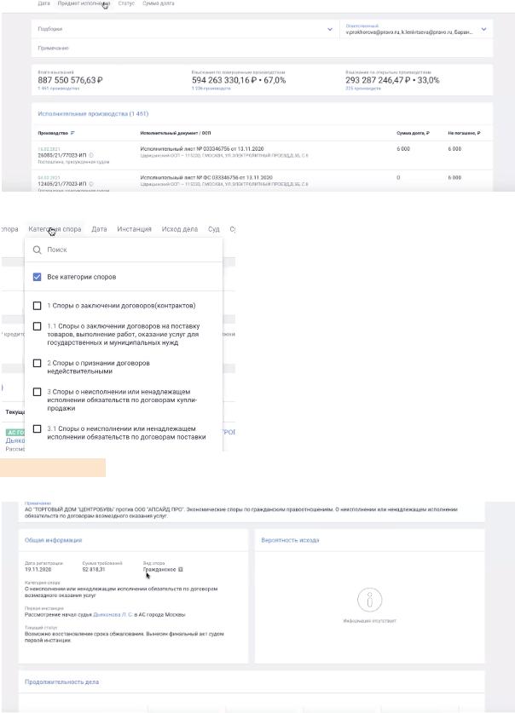This screenshot has height=713, width=515.
Task: Focus the Примечание input field
Action: 262,48
